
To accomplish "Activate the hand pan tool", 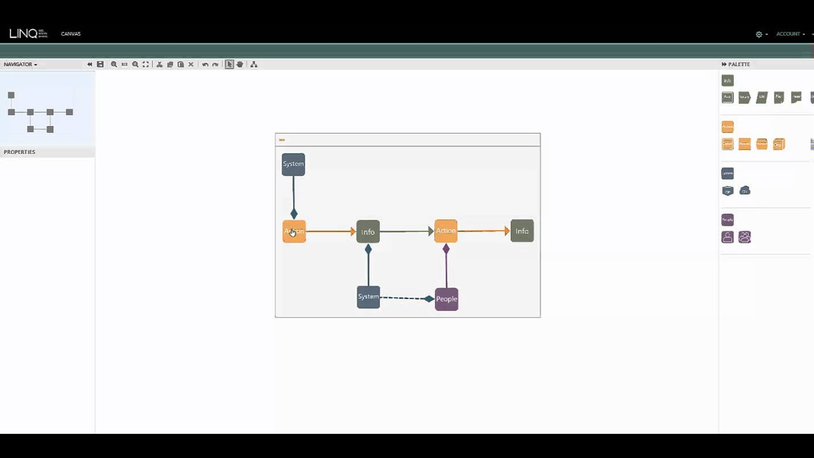I will coord(240,64).
